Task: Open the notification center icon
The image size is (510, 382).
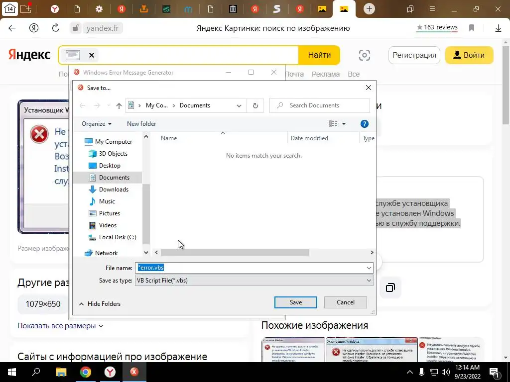Action: 494,372
